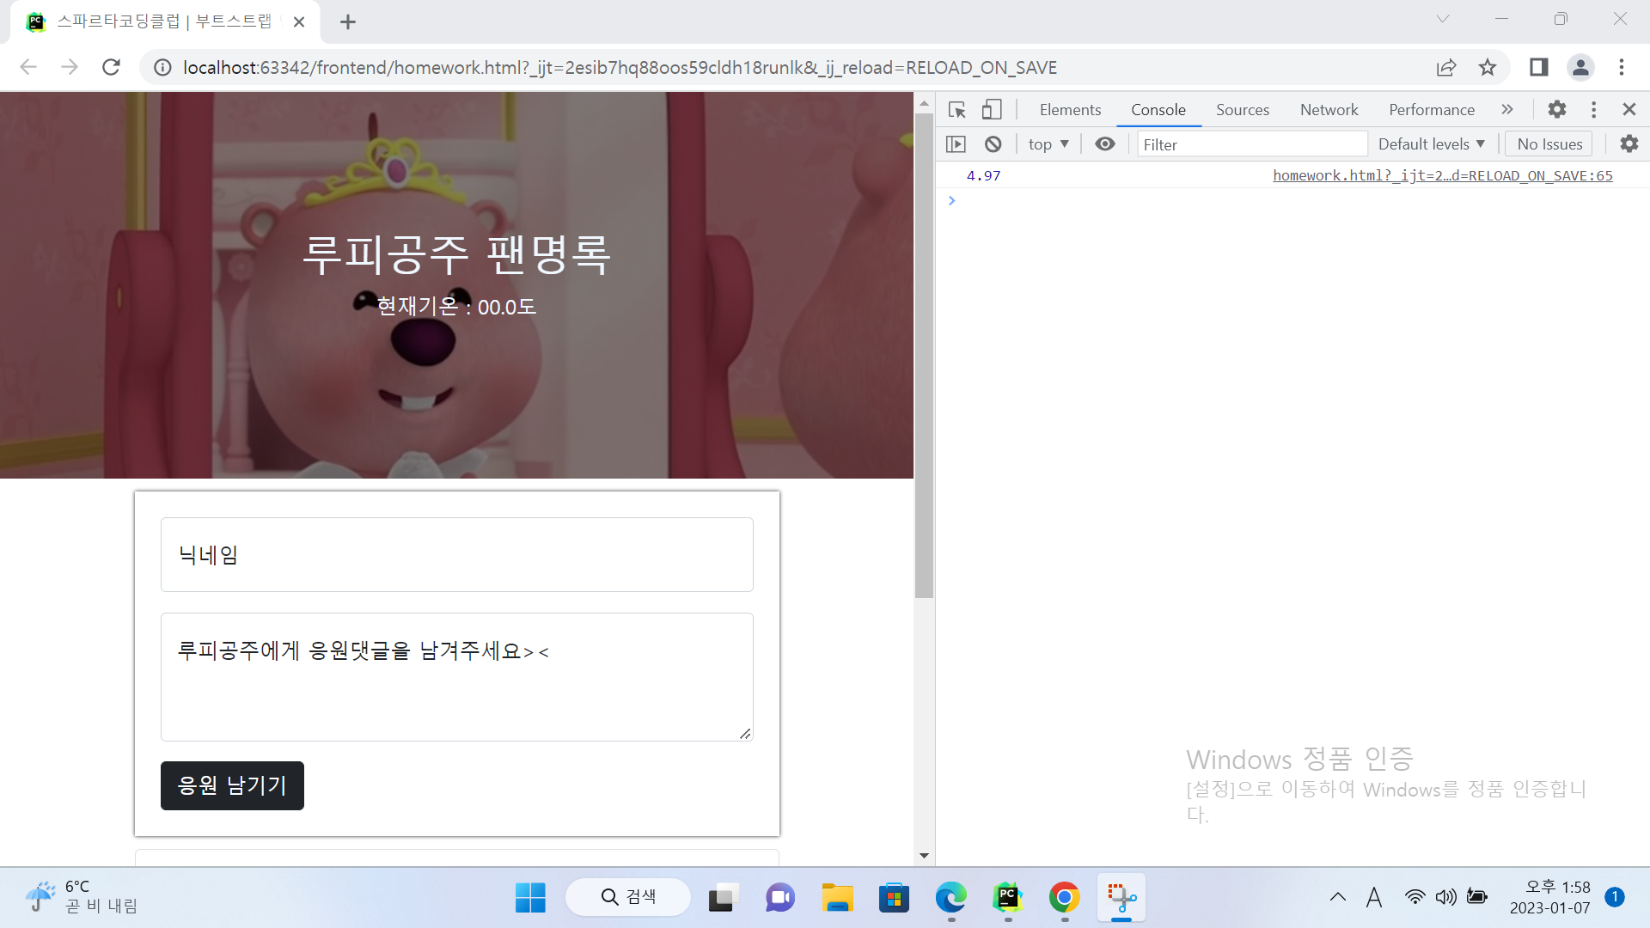Expand more DevTools tabs
The height and width of the screenshot is (928, 1650).
tap(1506, 110)
